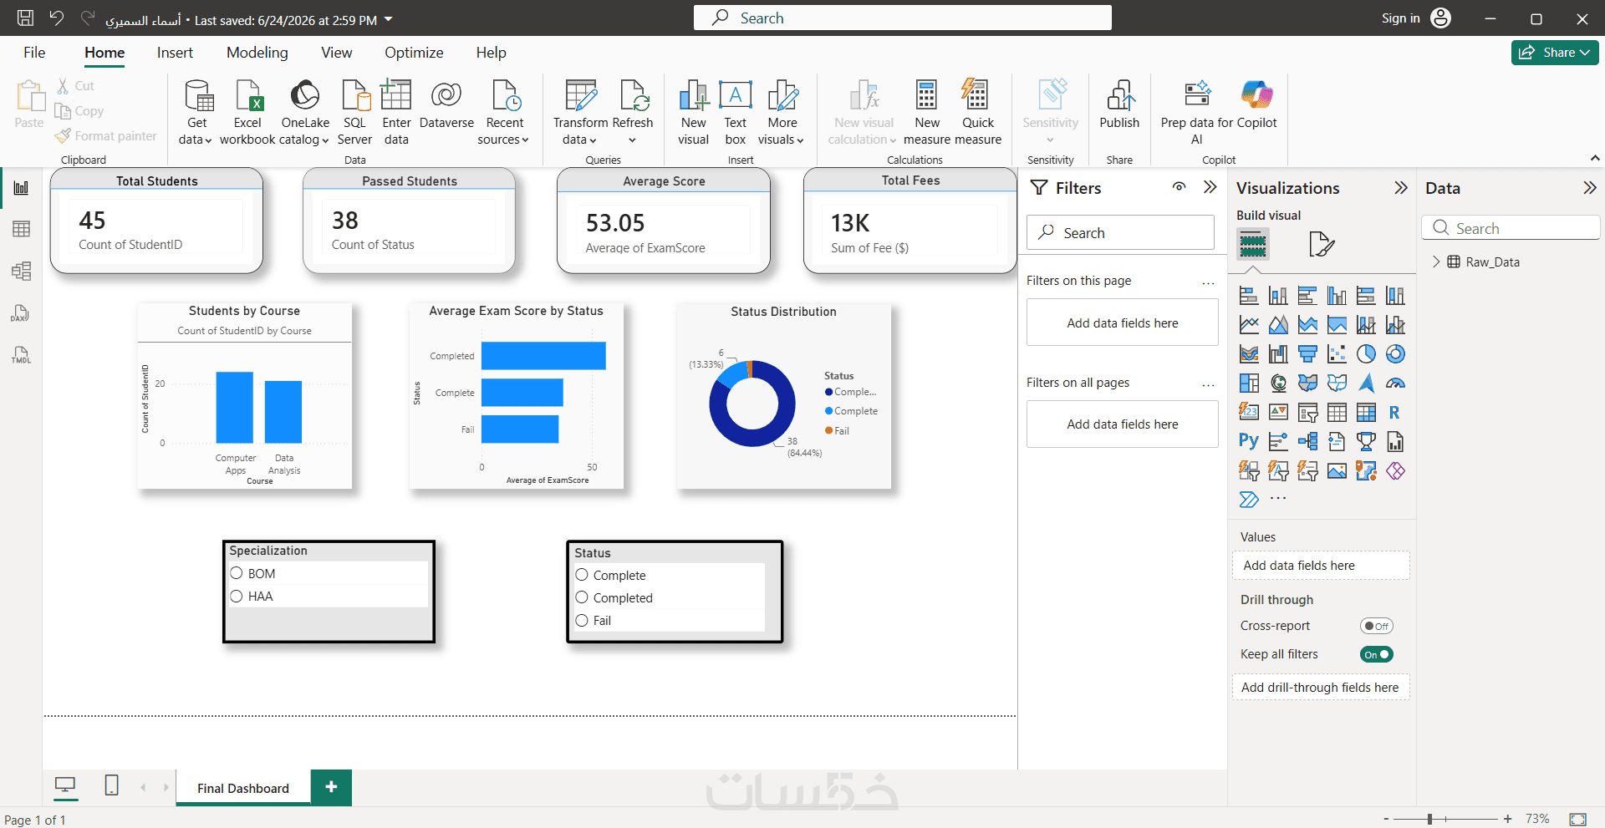1605x828 pixels.
Task: Show more visualization types ellipsis
Action: [1278, 498]
